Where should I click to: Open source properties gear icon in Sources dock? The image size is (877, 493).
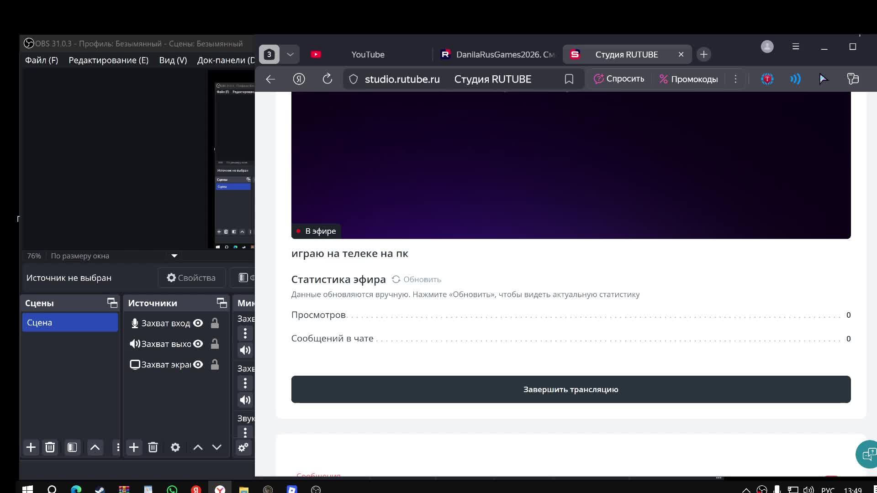point(175,447)
